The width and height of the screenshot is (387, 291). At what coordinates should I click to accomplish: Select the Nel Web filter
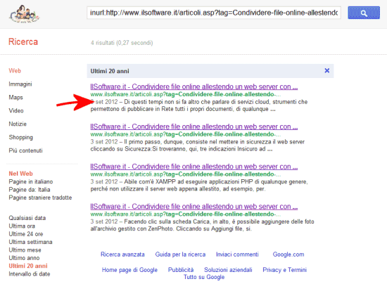point(20,174)
